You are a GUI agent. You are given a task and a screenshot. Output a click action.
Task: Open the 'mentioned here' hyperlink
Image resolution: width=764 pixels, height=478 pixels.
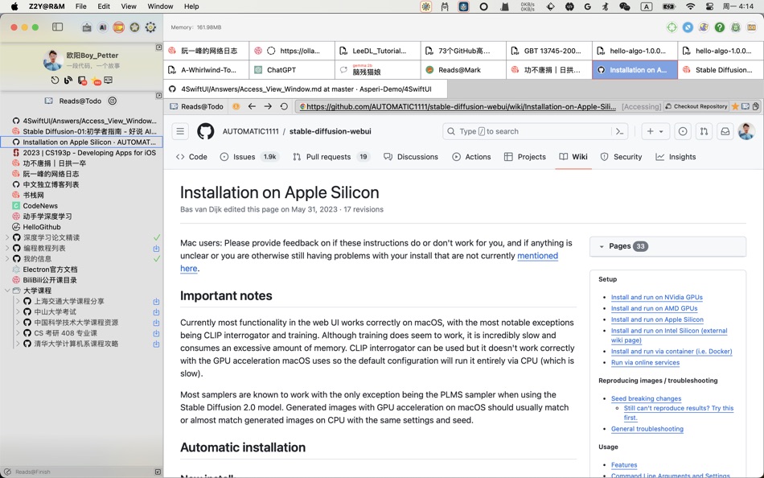point(537,256)
